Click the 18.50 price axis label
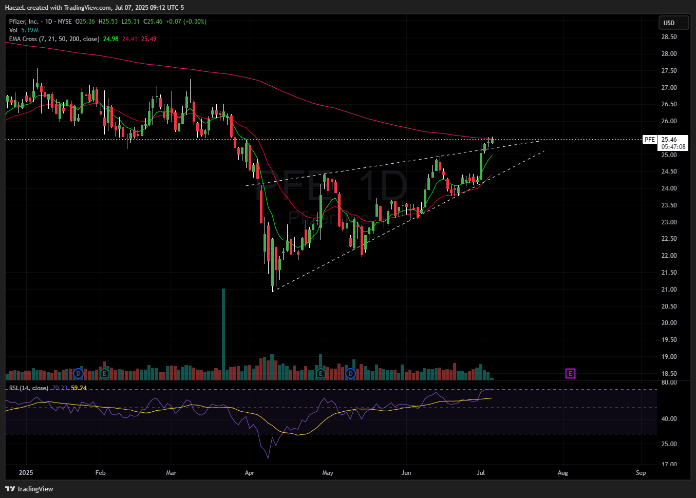 [x=669, y=374]
